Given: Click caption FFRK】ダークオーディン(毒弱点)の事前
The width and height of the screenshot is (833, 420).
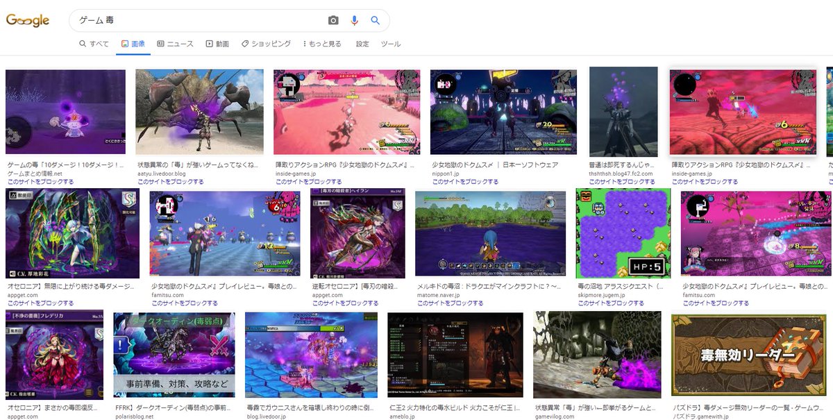Looking at the screenshot, I should pos(174,410).
